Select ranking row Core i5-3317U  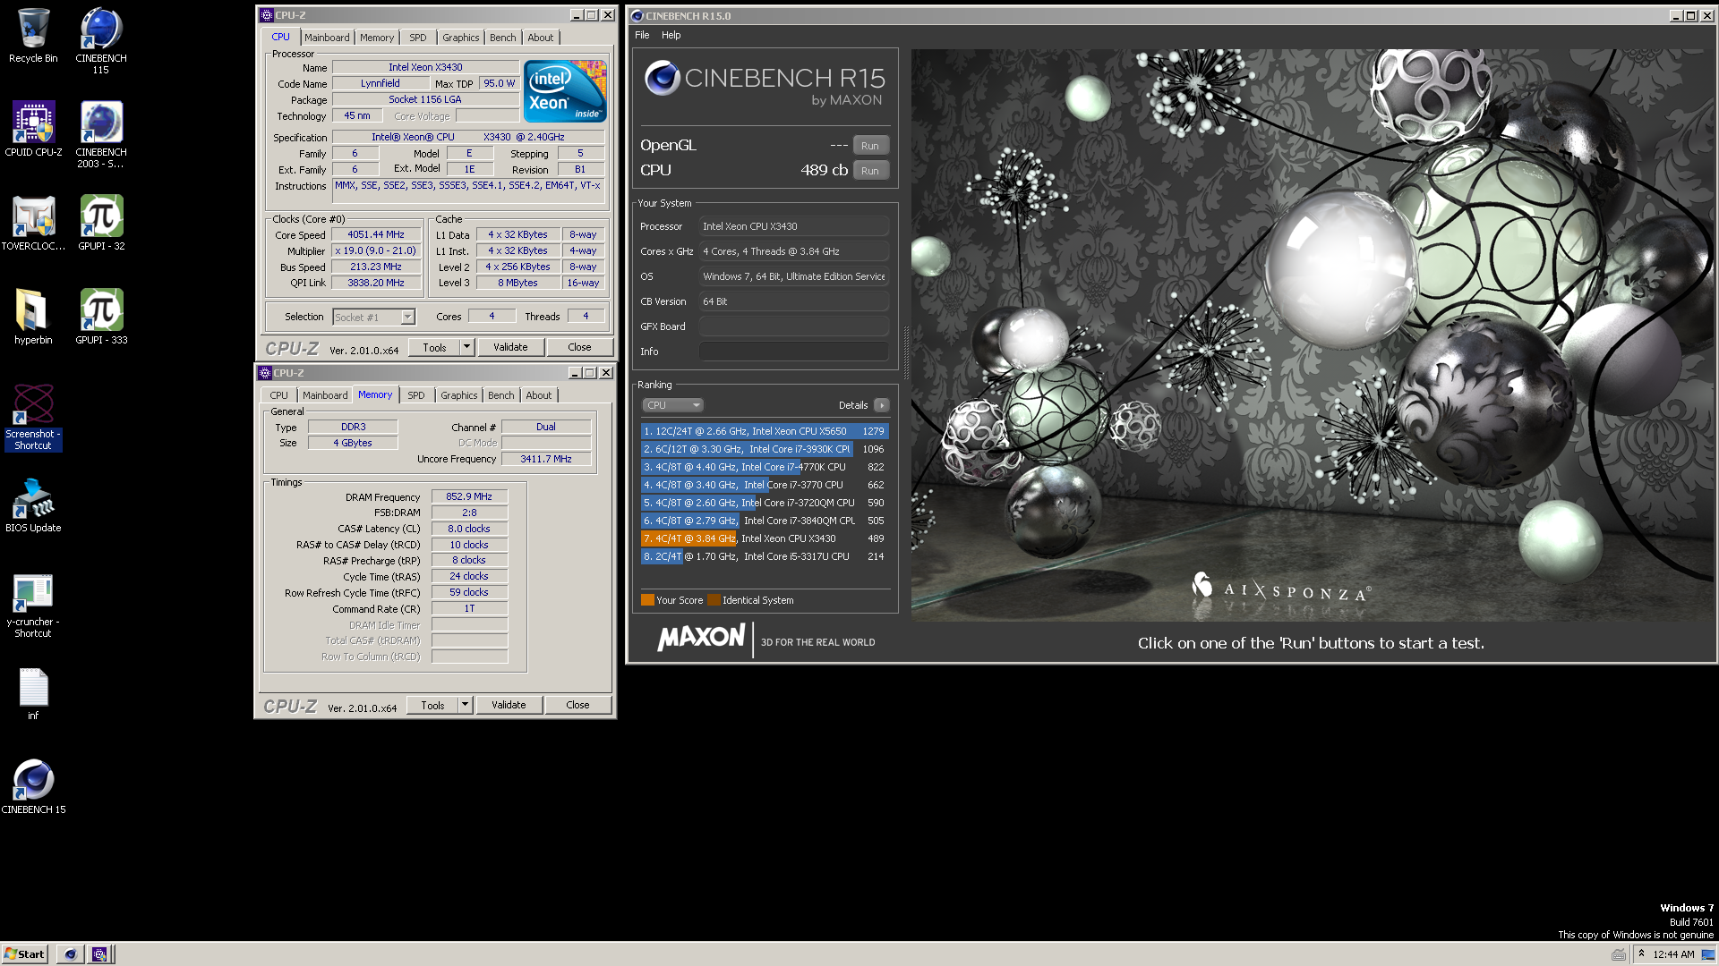pos(765,556)
